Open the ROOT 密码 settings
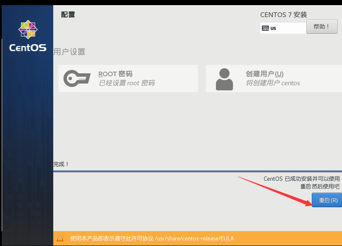This screenshot has height=246, width=342. pos(128,78)
